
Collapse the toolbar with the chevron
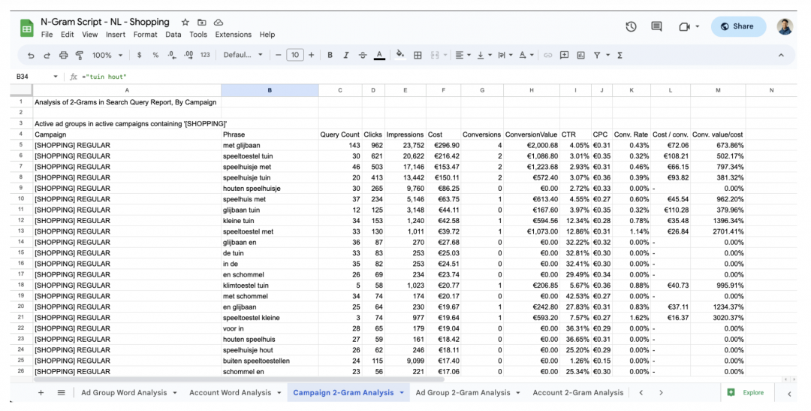(x=781, y=56)
